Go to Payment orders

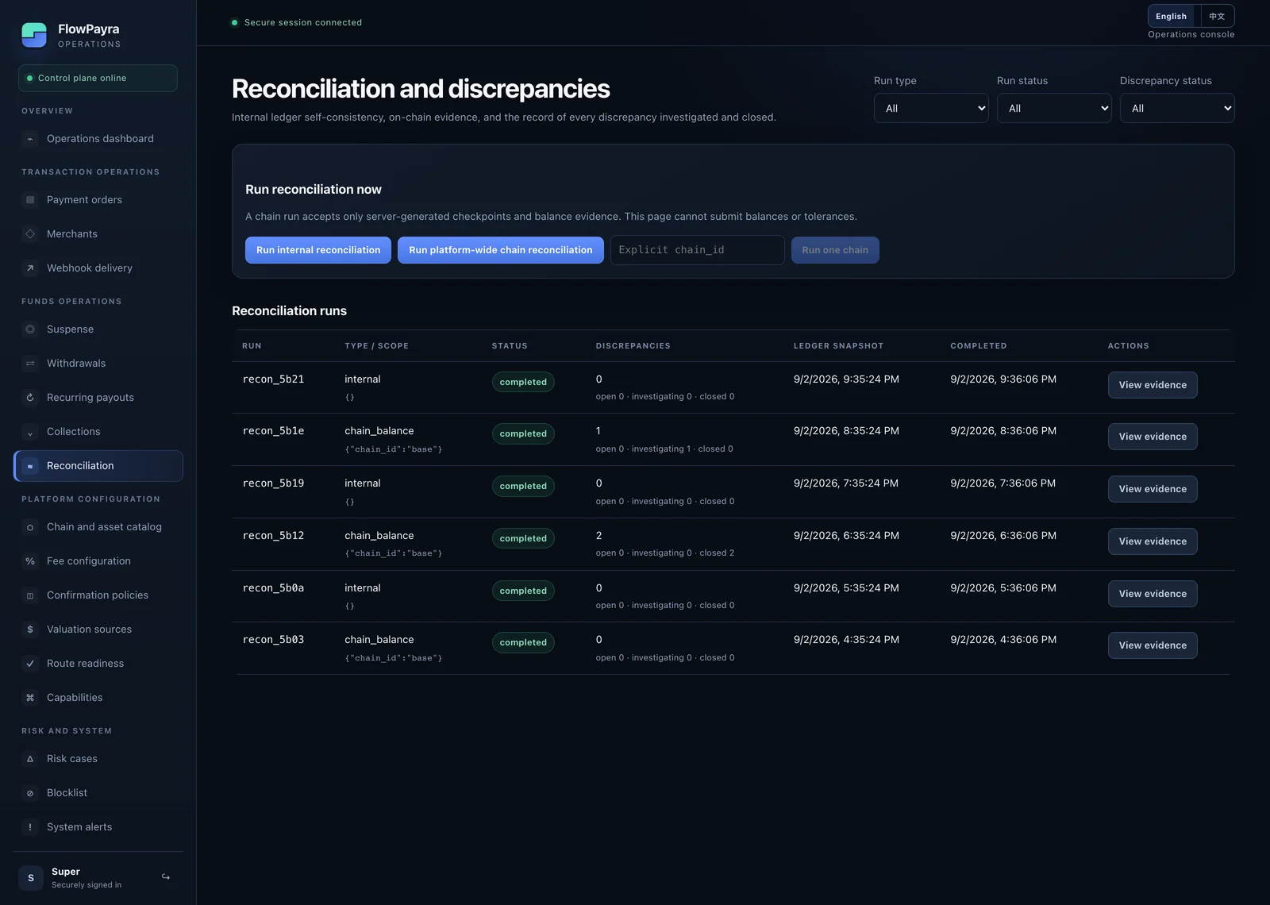[98, 200]
